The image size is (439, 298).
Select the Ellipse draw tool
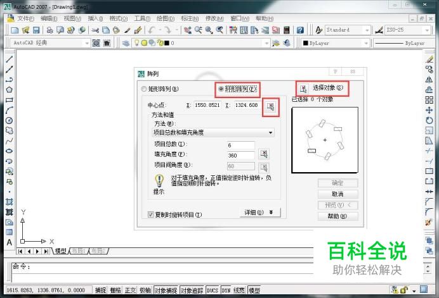[10, 151]
